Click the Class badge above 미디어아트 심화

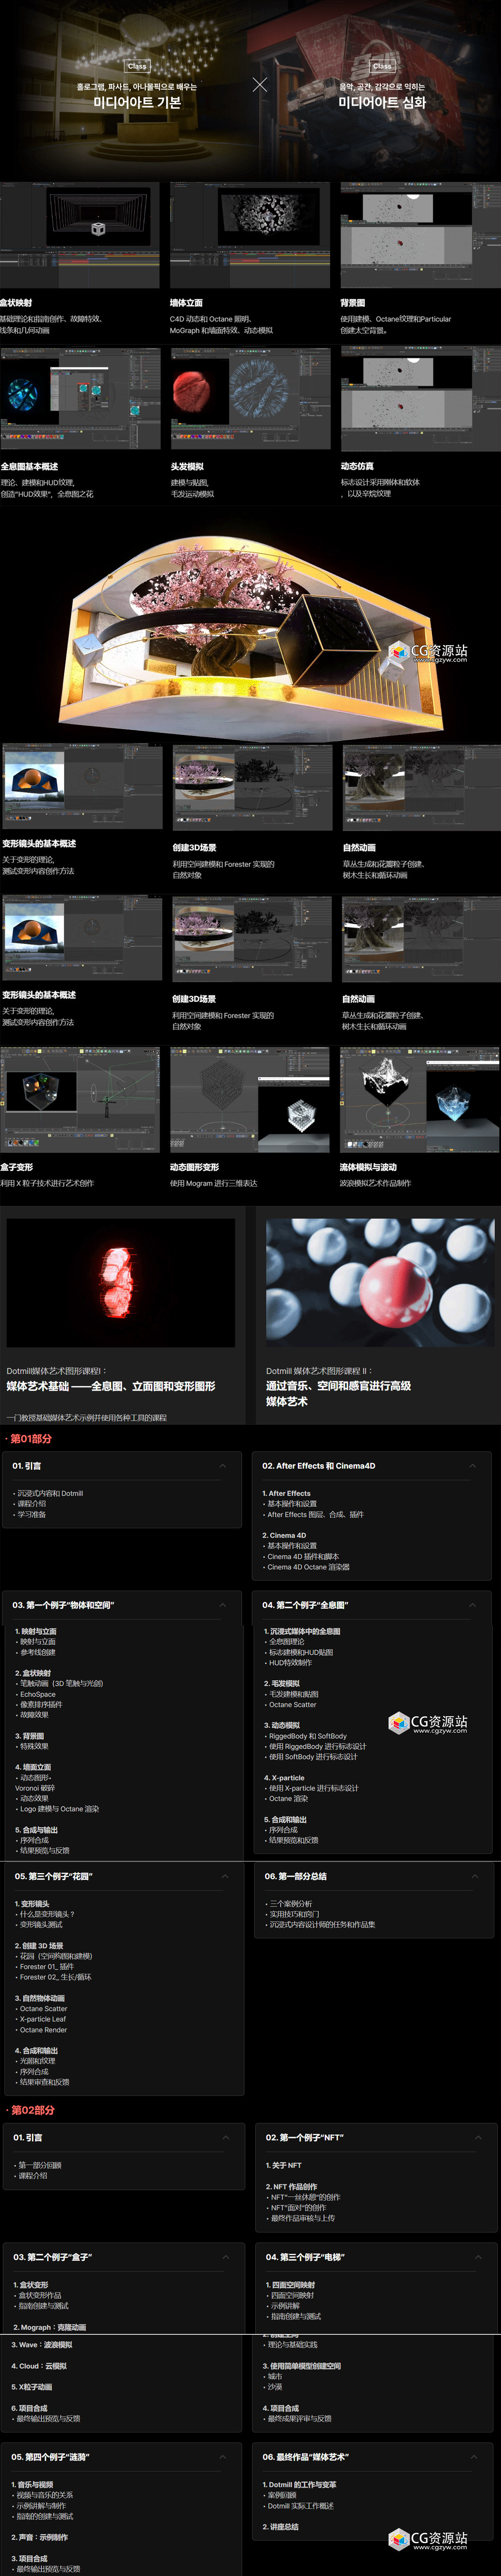click(382, 66)
